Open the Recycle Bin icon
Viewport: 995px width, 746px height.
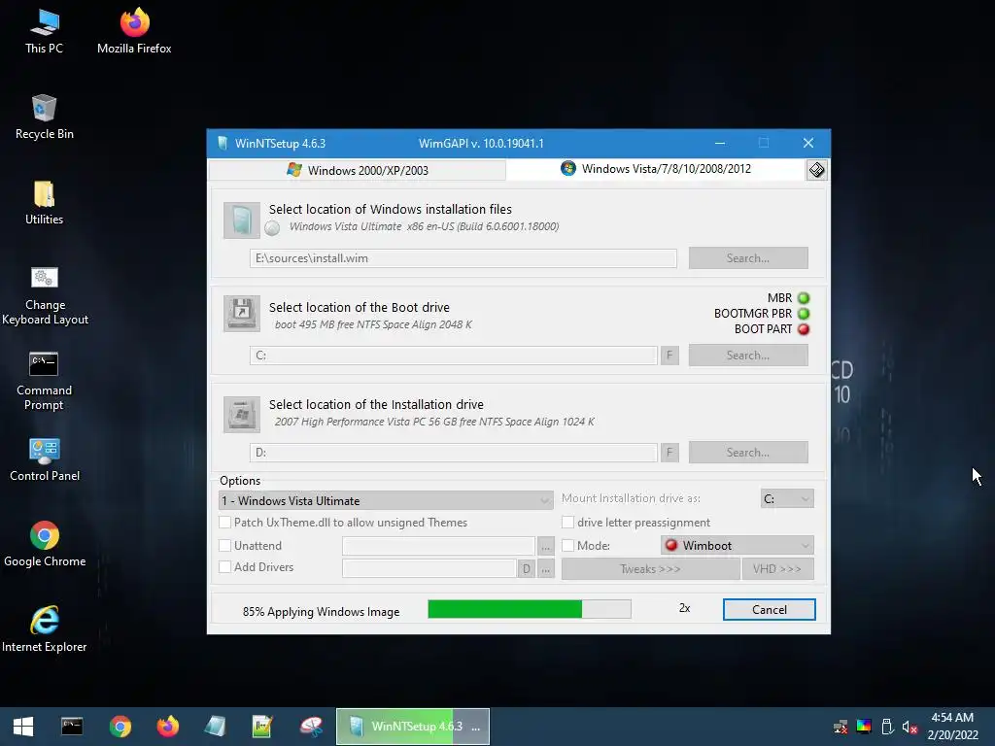pos(45,117)
